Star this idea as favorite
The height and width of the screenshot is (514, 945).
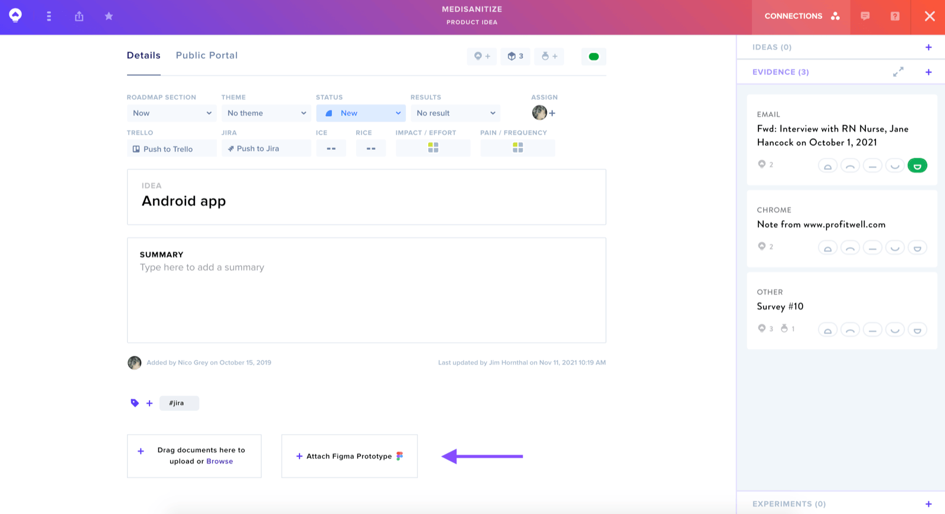click(x=109, y=17)
